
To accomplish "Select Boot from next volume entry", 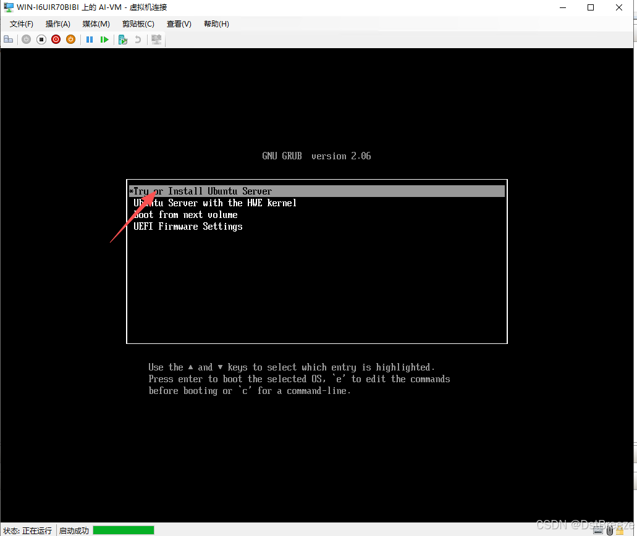I will point(317,215).
